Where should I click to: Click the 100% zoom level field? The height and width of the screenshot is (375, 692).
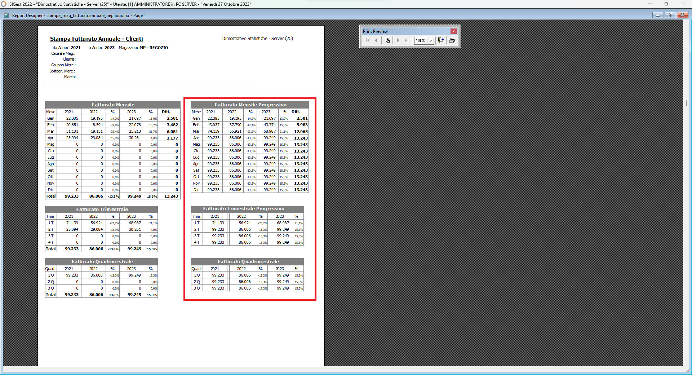420,41
